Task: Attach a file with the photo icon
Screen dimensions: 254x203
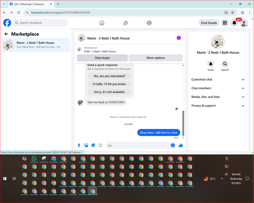Action: coord(86,145)
